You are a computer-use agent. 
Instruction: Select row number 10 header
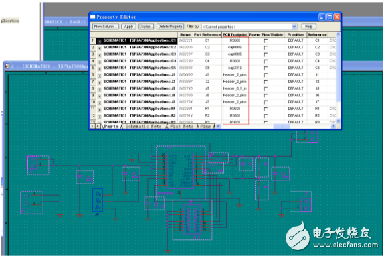[x=93, y=102]
